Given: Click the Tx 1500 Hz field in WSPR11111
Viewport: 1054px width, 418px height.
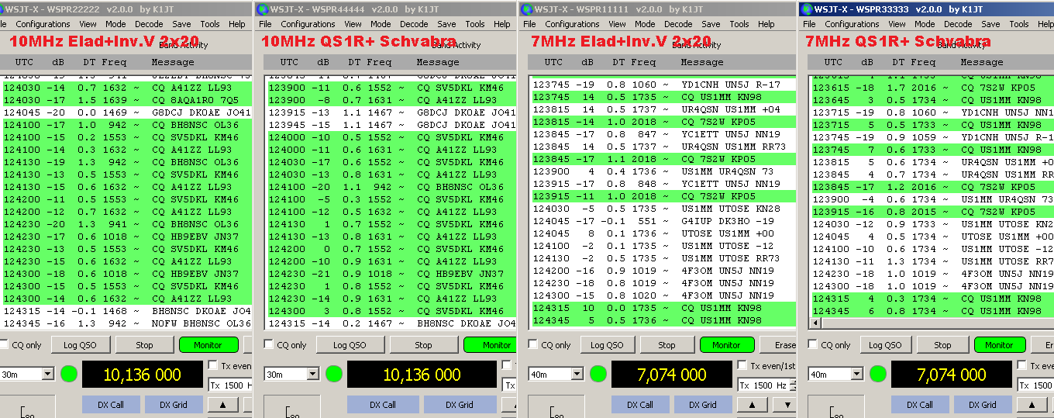Looking at the screenshot, I should point(763,385).
